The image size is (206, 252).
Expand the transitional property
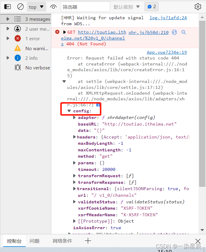coord(74,189)
